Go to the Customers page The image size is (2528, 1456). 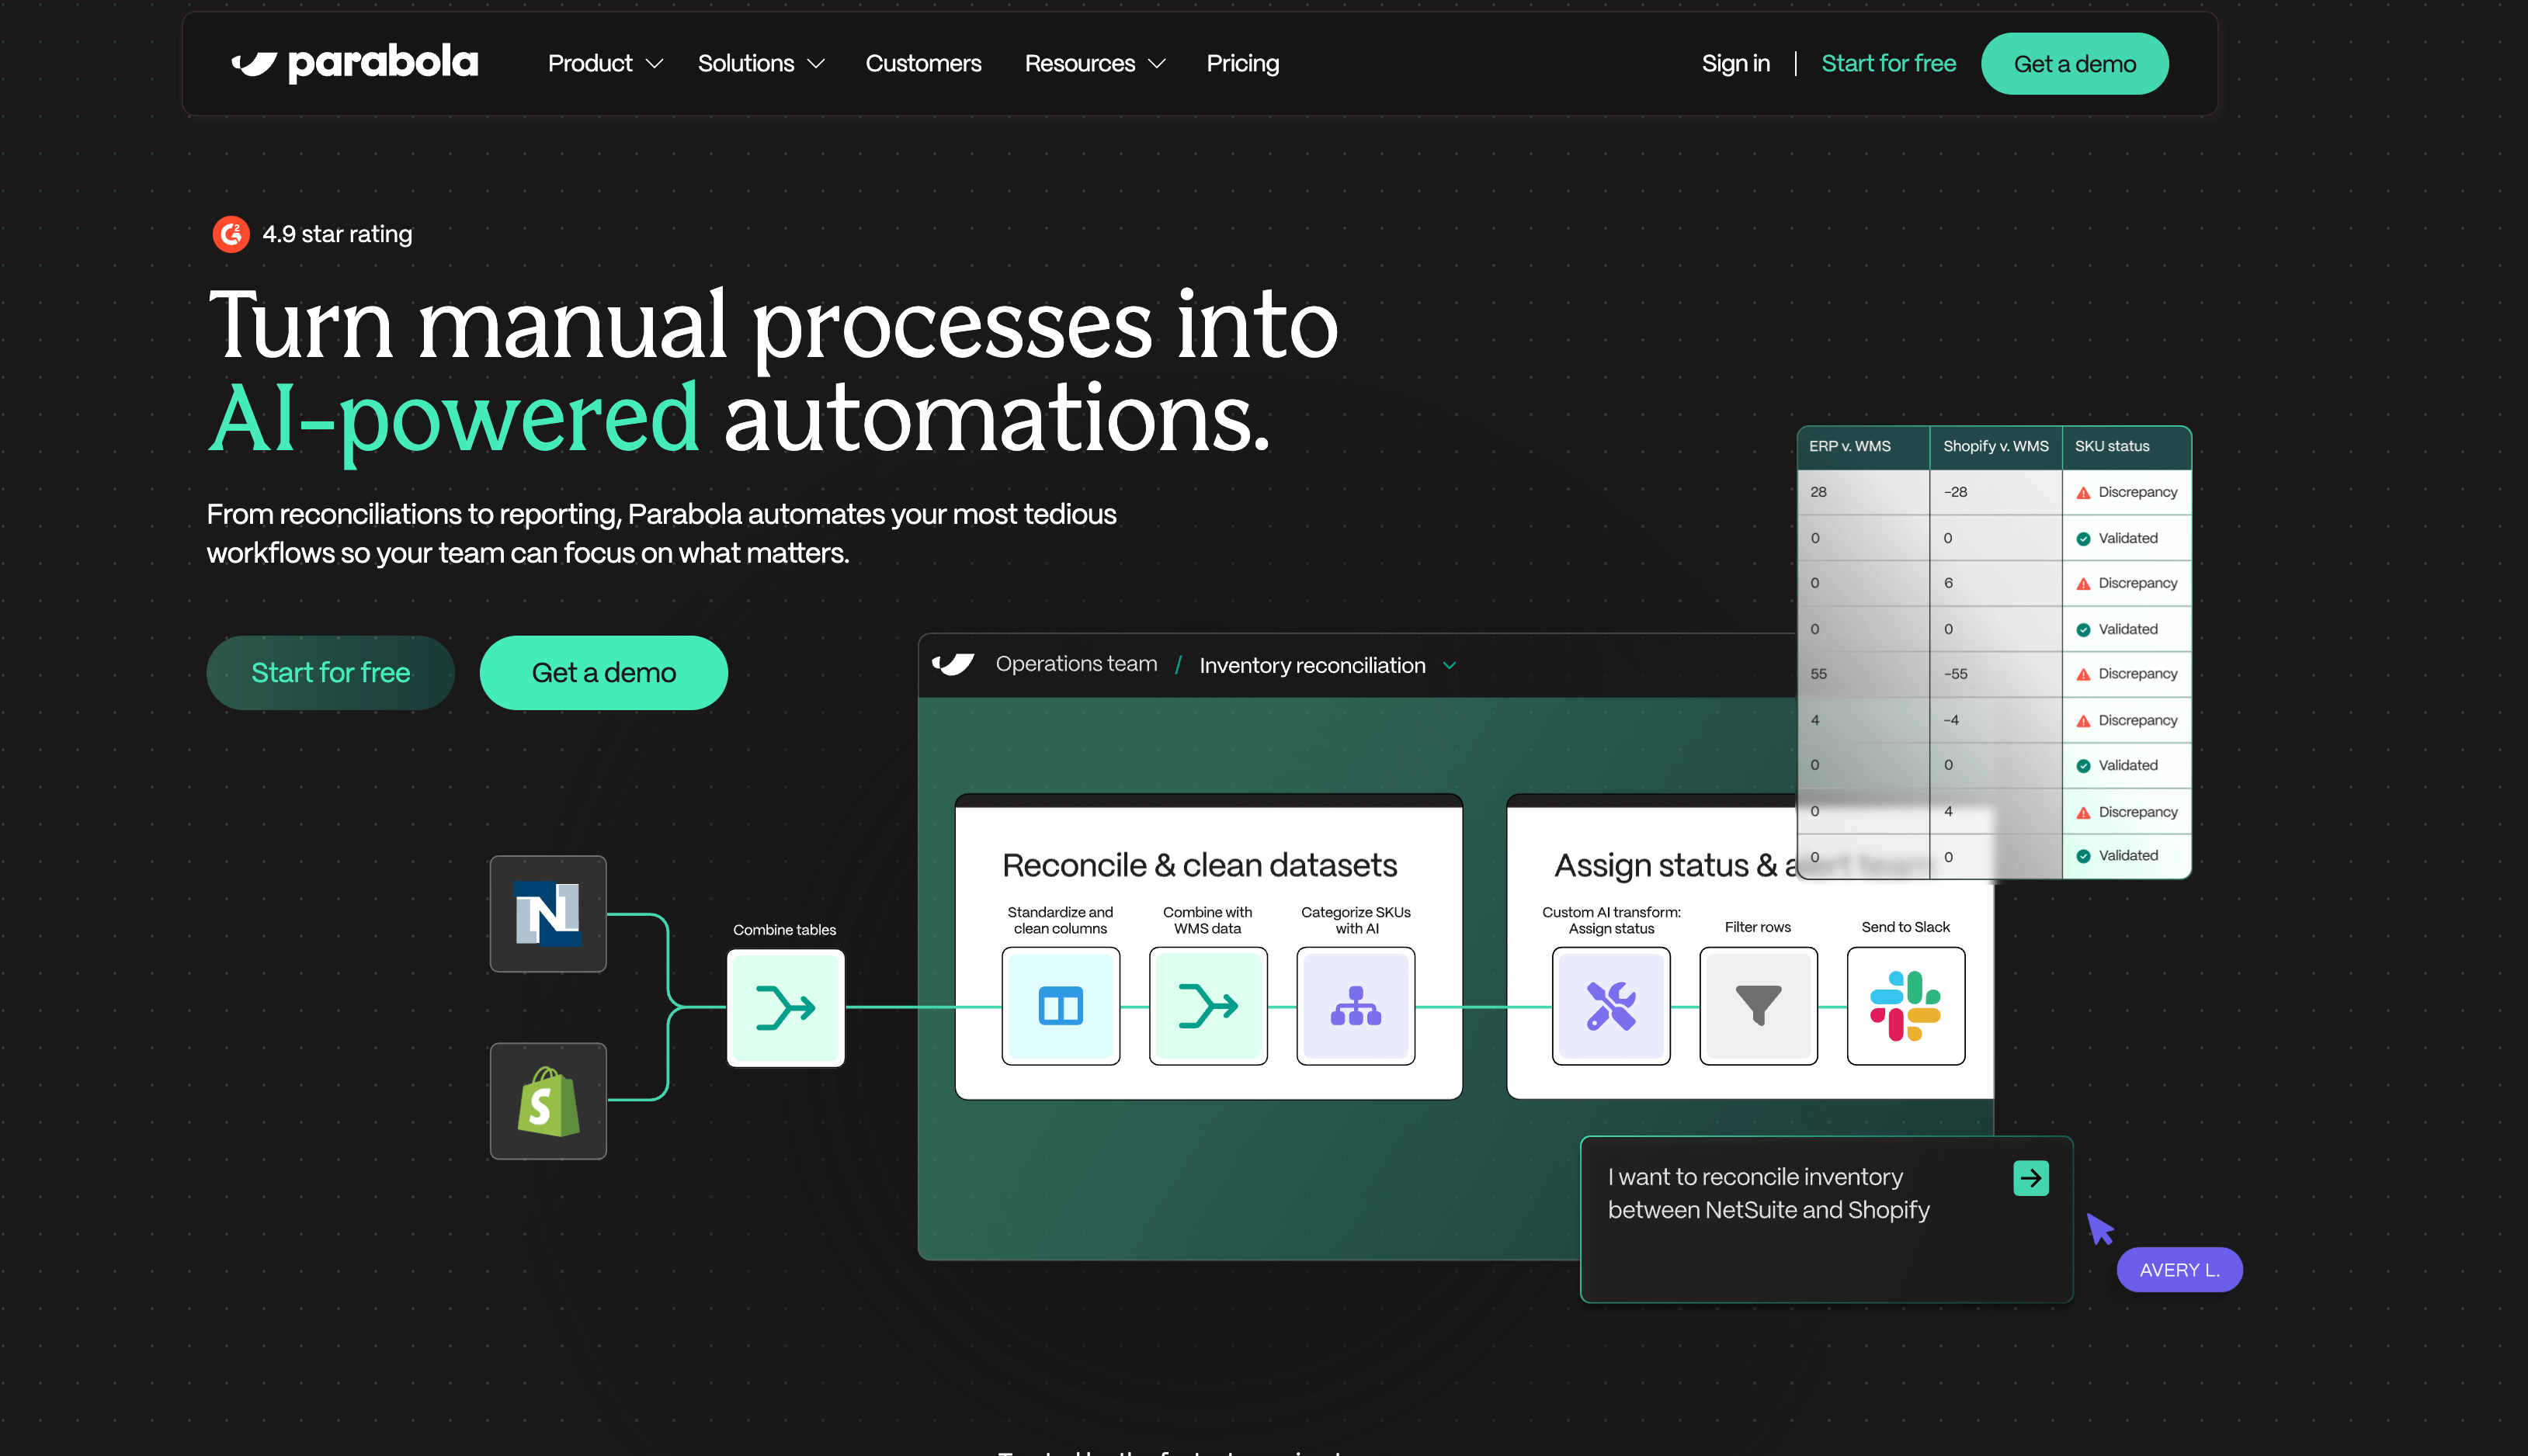[x=922, y=64]
